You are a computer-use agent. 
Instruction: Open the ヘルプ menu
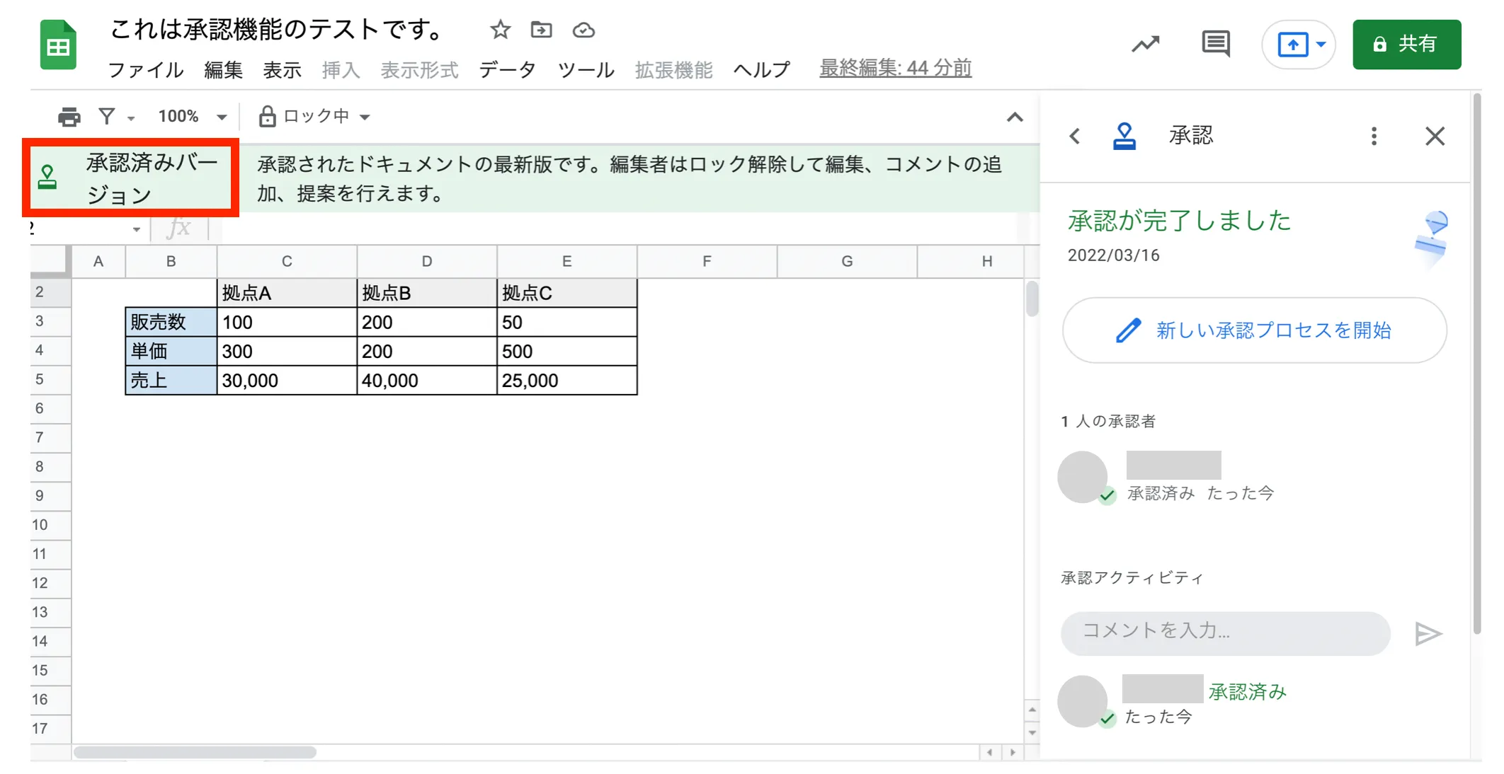point(761,69)
